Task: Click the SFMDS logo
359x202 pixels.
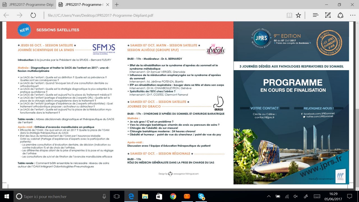Action: tap(104, 49)
